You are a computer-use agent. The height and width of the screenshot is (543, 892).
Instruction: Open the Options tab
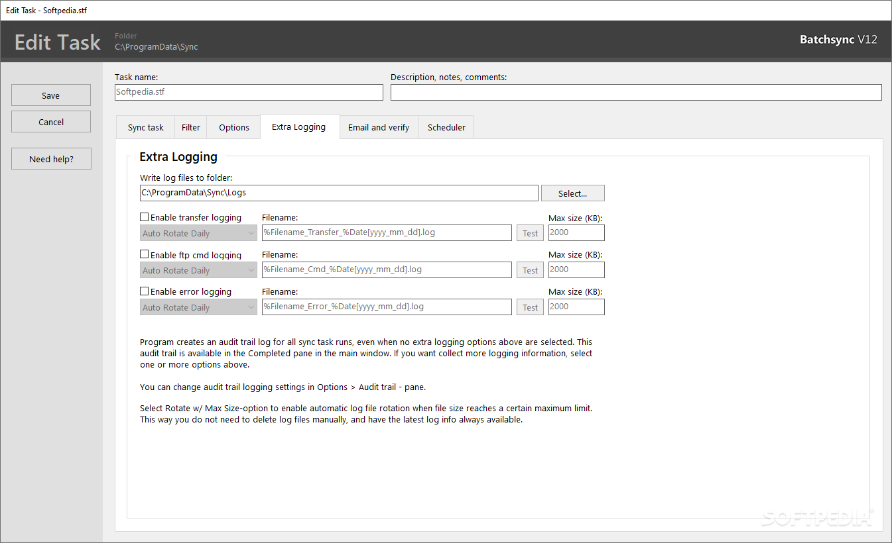tap(234, 127)
